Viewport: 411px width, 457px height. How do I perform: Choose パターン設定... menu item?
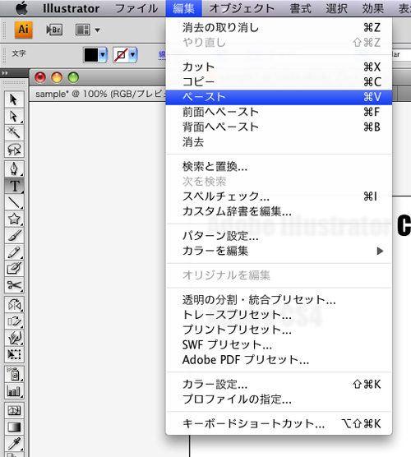279,236
